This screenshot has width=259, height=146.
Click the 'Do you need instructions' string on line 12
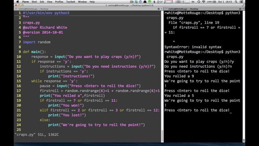point(119,67)
